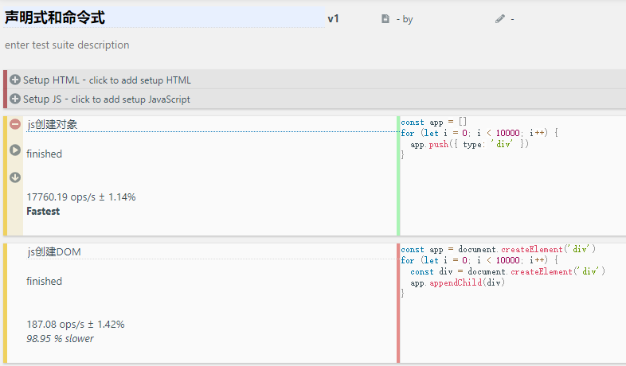Click the document icon next to 'by'
The height and width of the screenshot is (366, 626).
[385, 19]
